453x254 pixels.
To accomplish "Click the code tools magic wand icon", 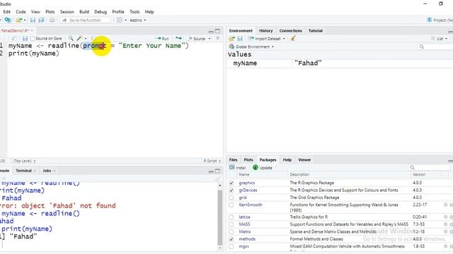I will click(x=79, y=38).
